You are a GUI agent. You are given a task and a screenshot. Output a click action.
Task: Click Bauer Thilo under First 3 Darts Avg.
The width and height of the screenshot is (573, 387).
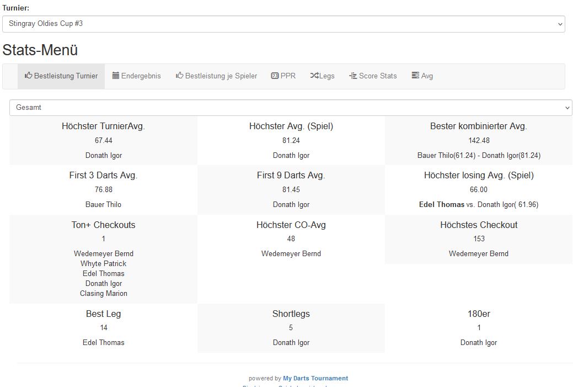click(103, 204)
